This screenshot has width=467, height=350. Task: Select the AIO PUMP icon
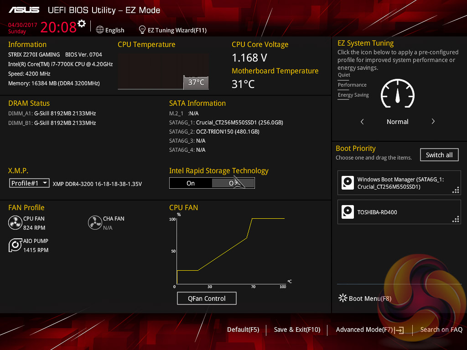click(15, 245)
